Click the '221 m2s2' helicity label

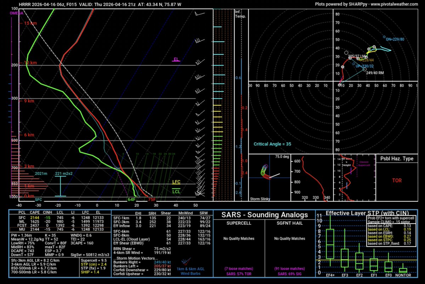tap(63, 173)
